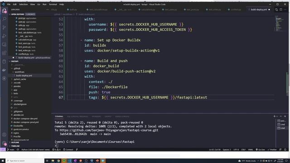Click the new terminal plus icon

pos(274,116)
